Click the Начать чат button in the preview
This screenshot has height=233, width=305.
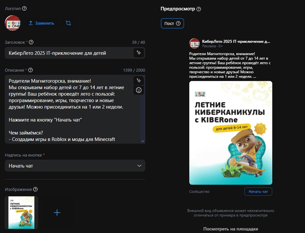258,192
